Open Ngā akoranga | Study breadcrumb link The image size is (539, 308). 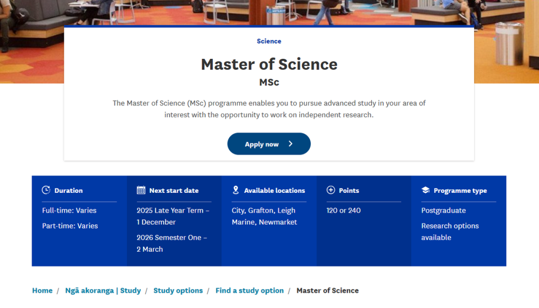pos(103,291)
